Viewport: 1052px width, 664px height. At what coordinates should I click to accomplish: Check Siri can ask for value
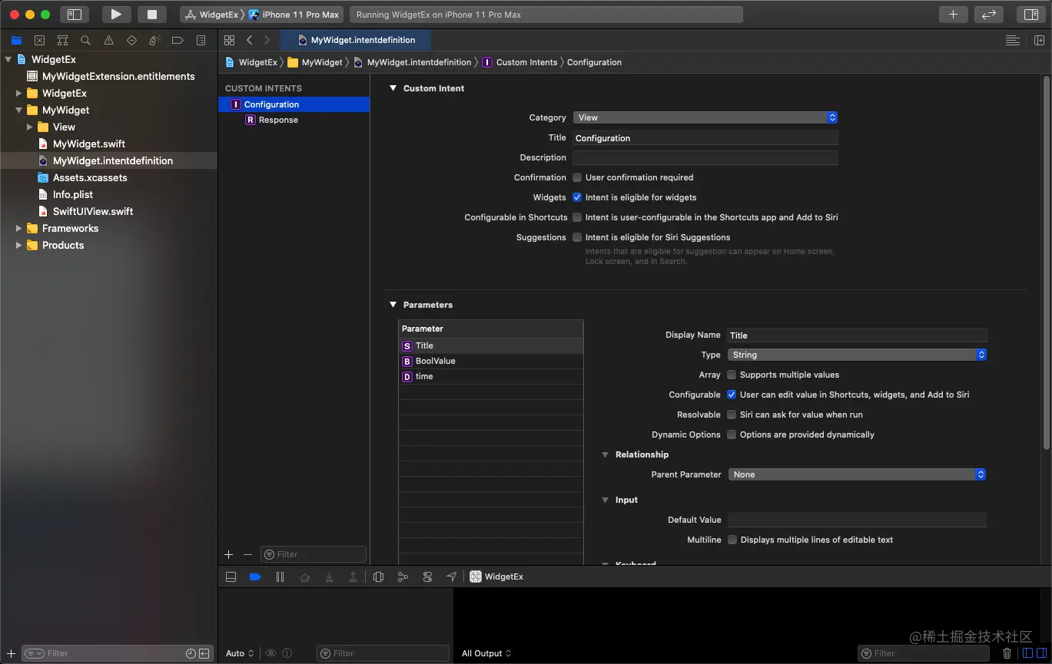pyautogui.click(x=732, y=415)
